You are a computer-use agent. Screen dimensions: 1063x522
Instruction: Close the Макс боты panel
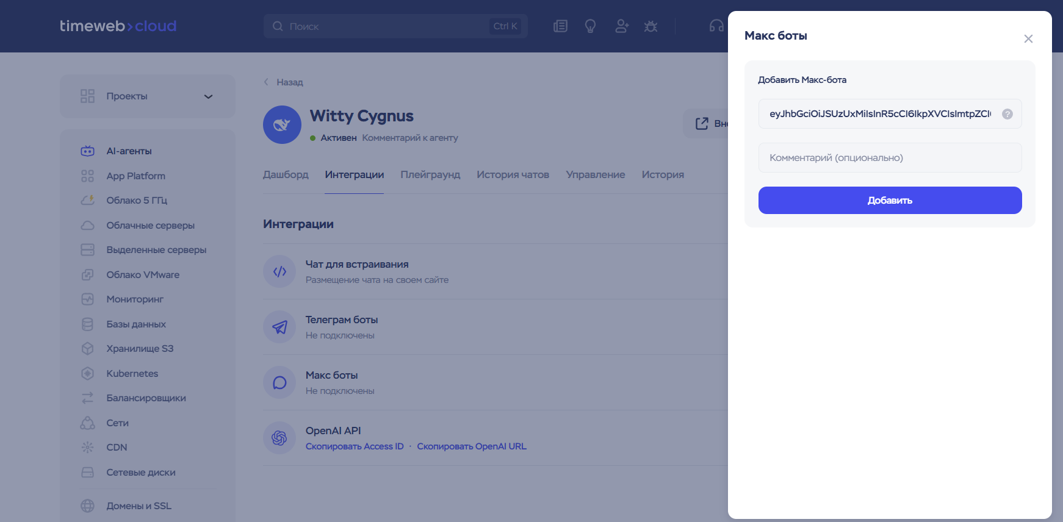pyautogui.click(x=1028, y=39)
